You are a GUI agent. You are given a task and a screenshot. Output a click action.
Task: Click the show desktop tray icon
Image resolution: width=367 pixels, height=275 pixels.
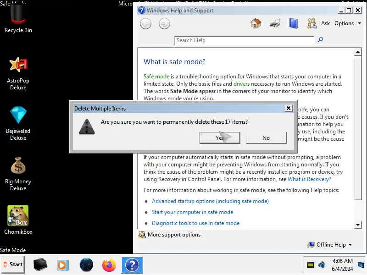(361, 265)
